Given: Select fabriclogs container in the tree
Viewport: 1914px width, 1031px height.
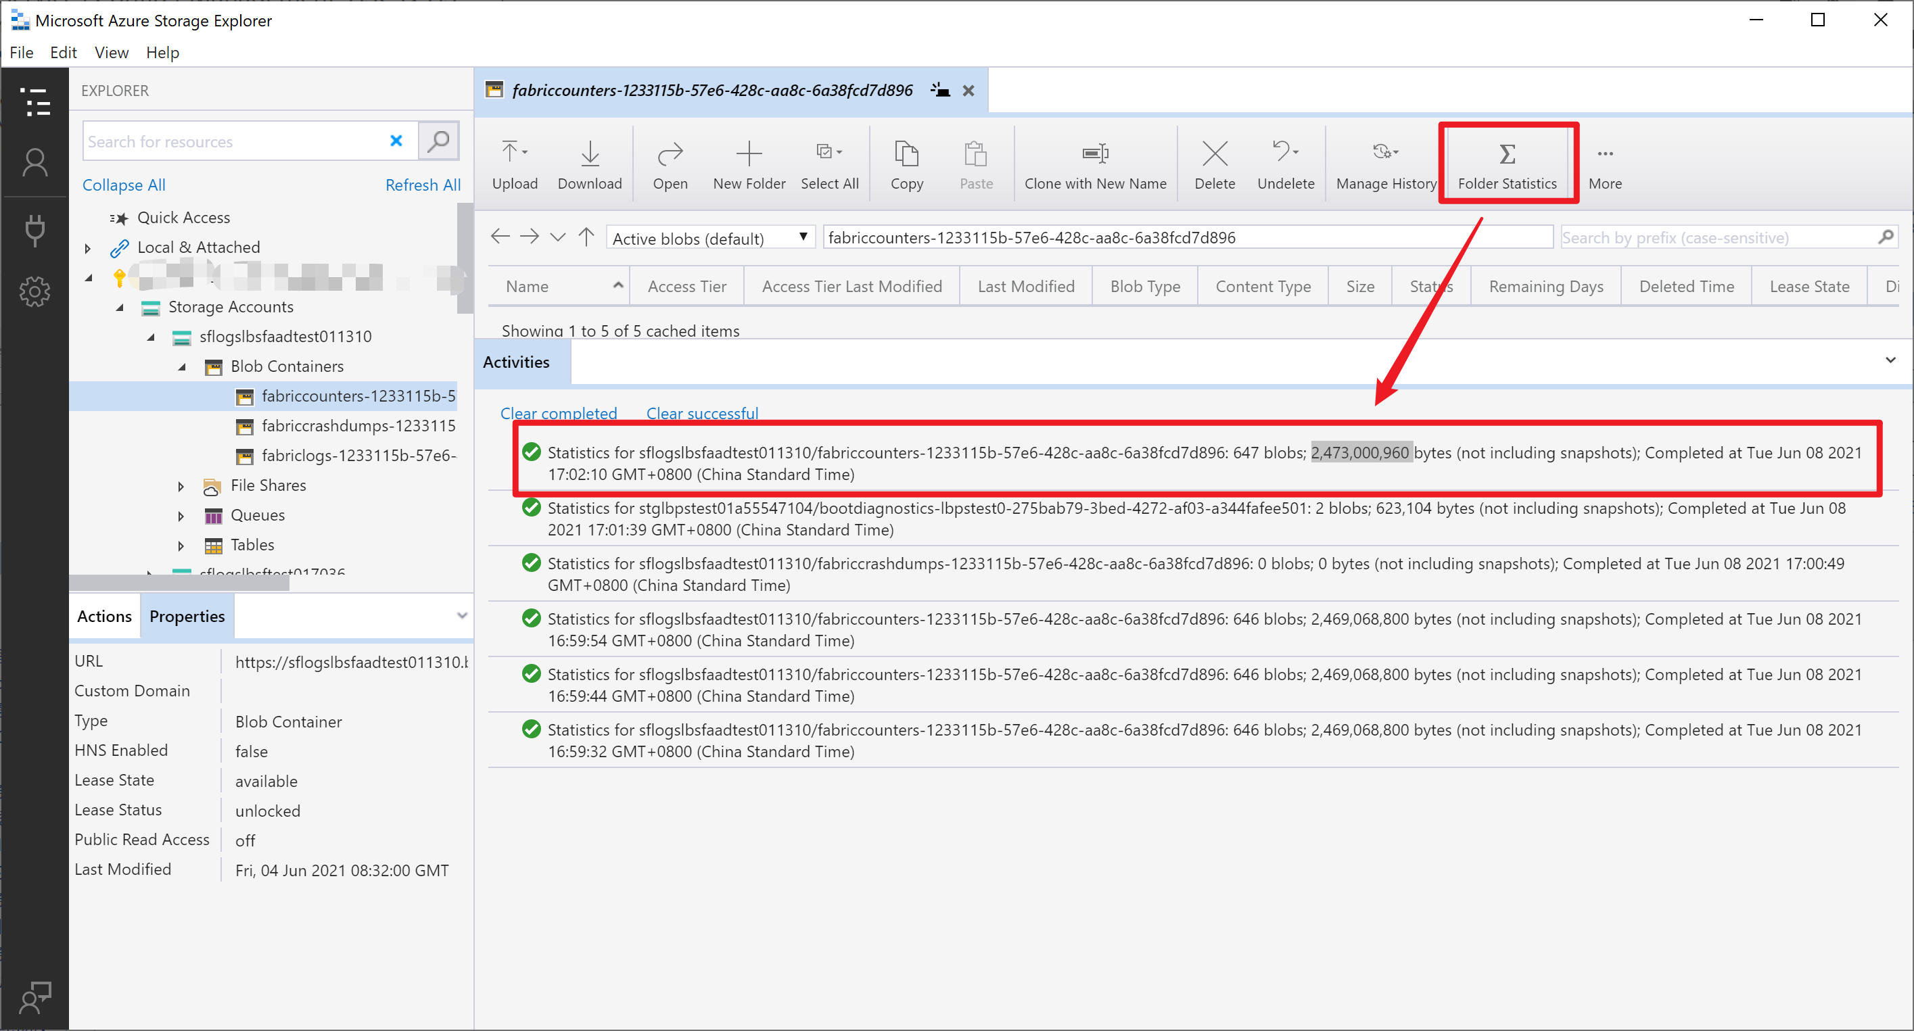Looking at the screenshot, I should click(x=357, y=456).
